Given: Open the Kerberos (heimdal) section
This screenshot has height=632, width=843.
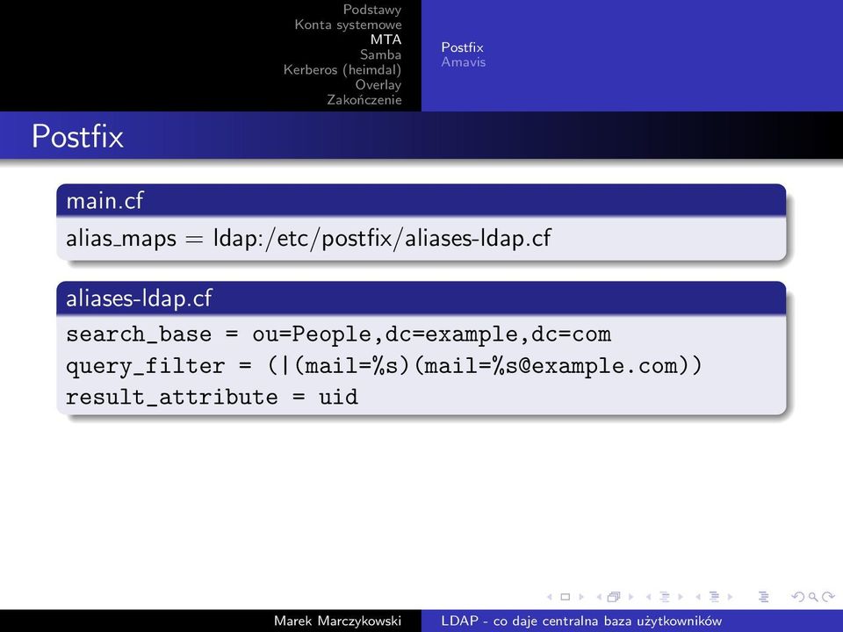Looking at the screenshot, I should (x=342, y=70).
